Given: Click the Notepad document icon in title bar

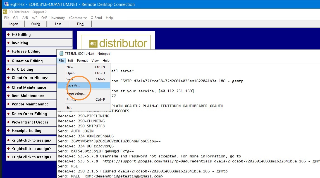Looking at the screenshot, I should point(61,53).
